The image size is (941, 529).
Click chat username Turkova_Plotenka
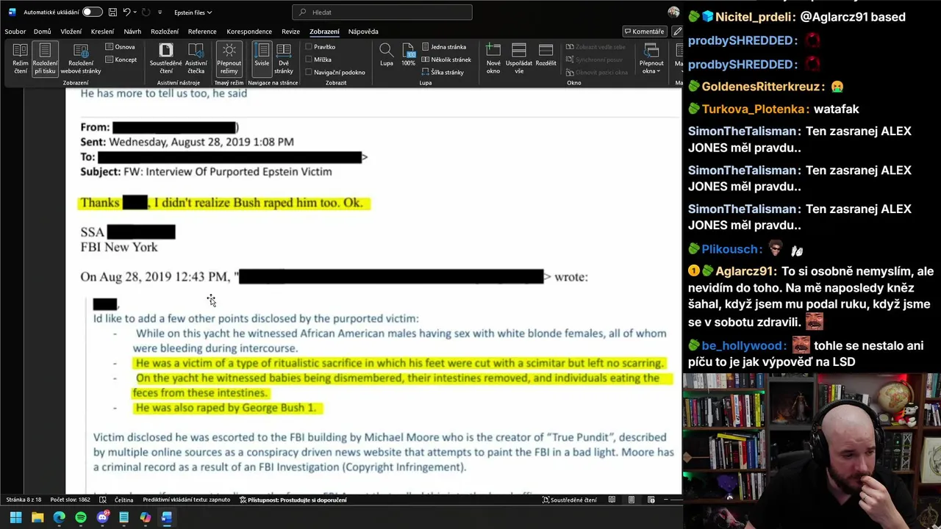pyautogui.click(x=755, y=109)
